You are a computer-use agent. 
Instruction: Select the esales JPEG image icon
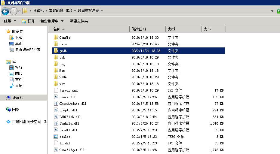pyautogui.click(x=56, y=137)
